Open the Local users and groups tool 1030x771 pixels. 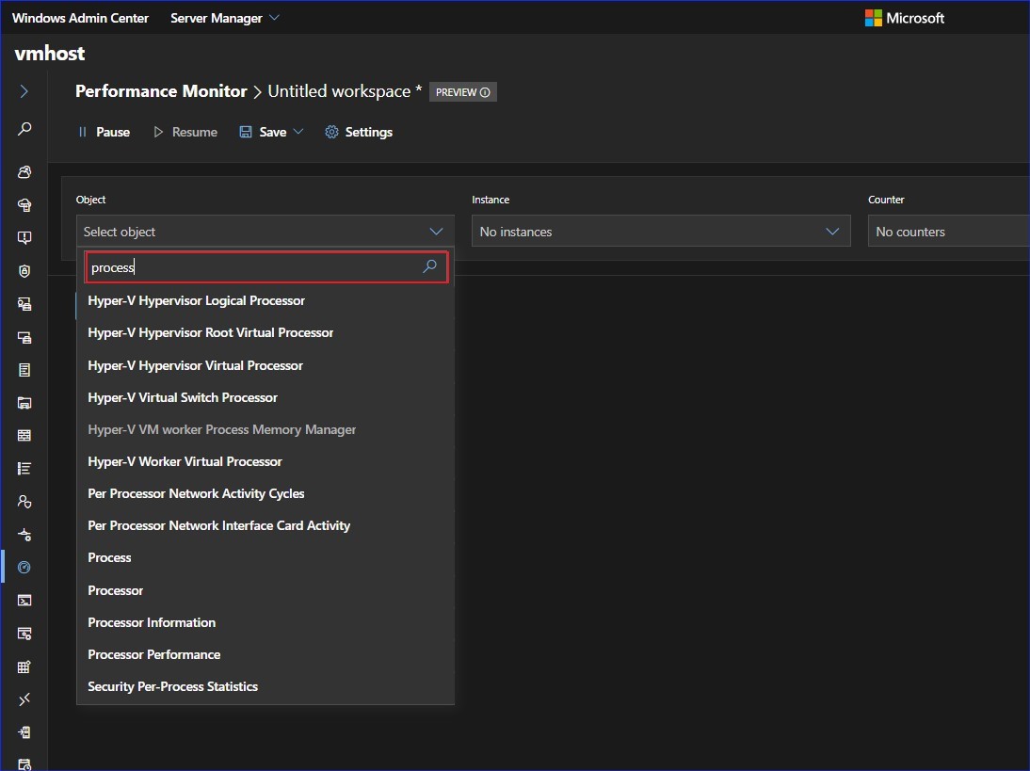coord(24,502)
